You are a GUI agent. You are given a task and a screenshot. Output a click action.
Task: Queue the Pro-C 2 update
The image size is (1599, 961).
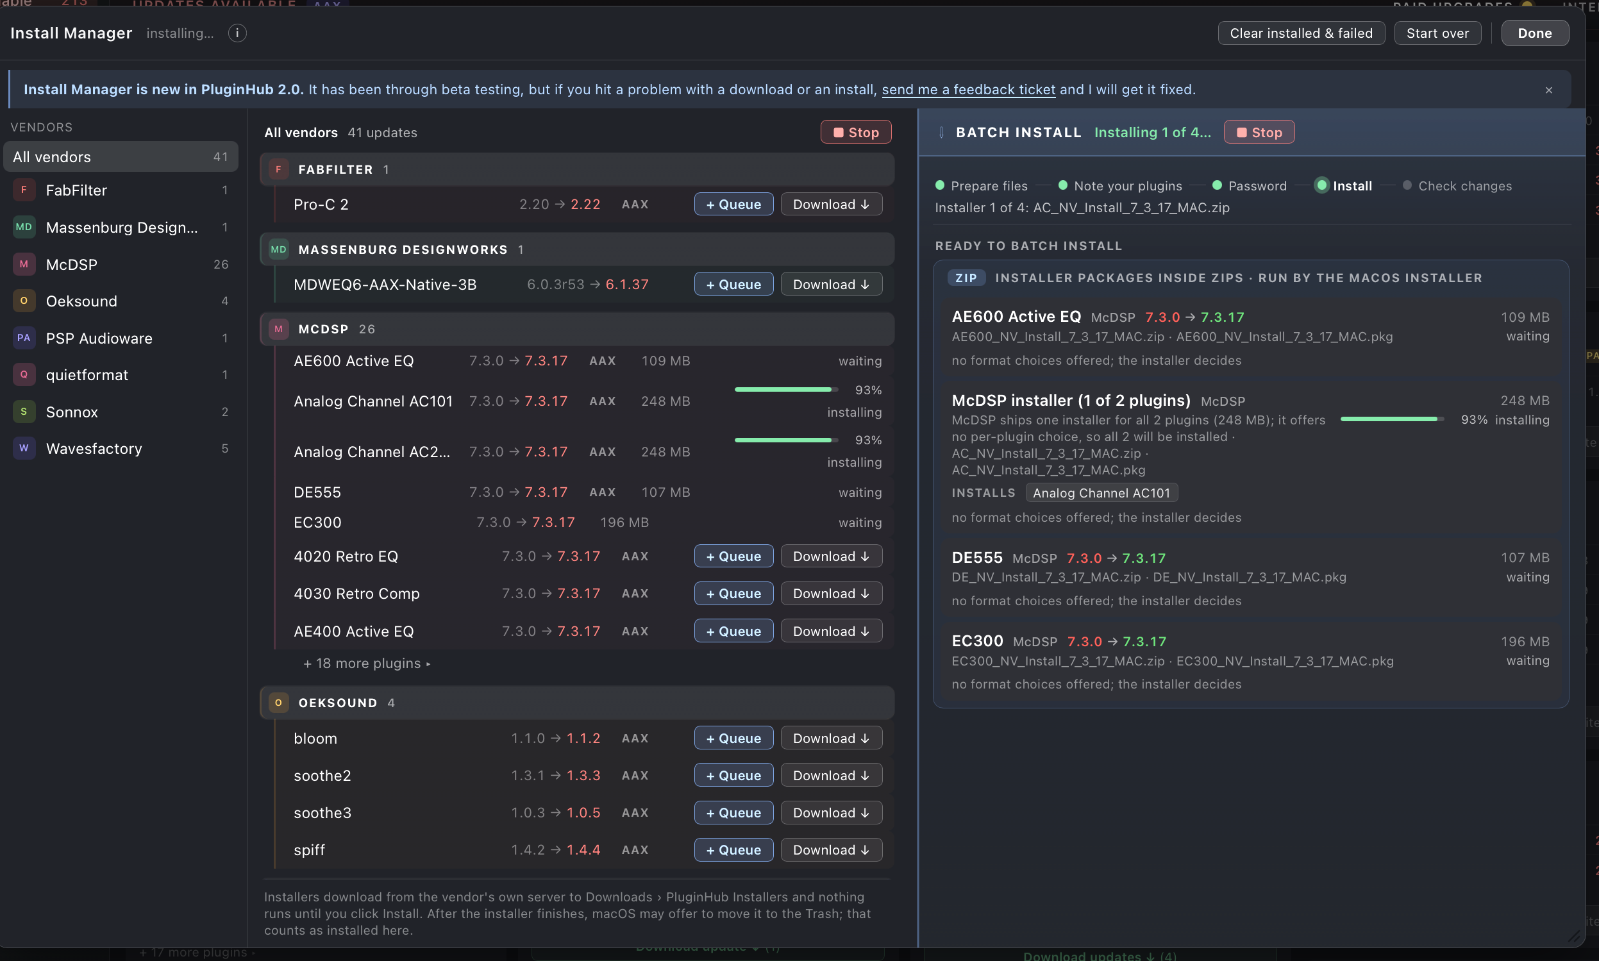coord(733,205)
